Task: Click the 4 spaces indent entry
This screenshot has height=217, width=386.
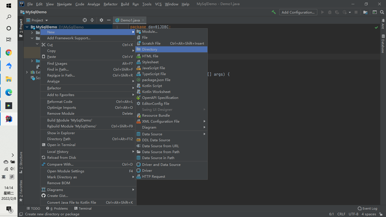Action: click(369, 214)
